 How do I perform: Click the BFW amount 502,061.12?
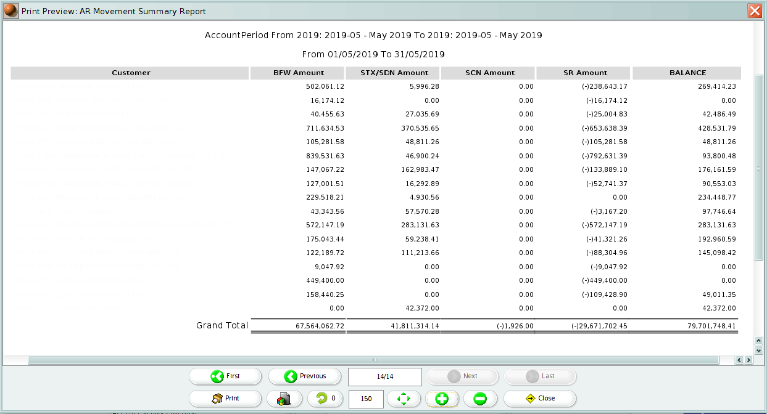pyautogui.click(x=325, y=86)
